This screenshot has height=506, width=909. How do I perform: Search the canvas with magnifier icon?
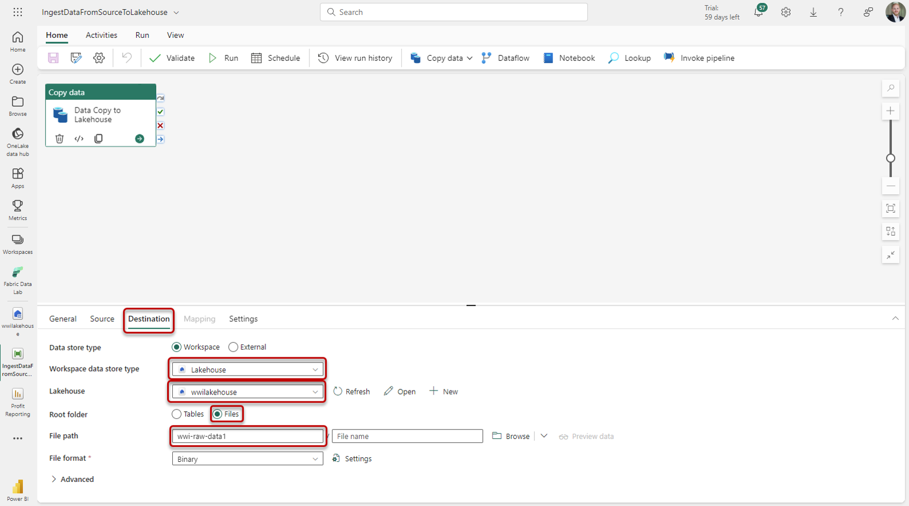(891, 88)
